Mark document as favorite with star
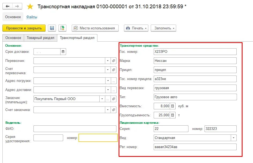The height and width of the screenshot is (163, 253). [30, 7]
